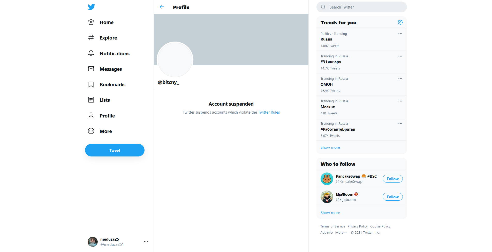Image resolution: width=492 pixels, height=252 pixels.
Task: Open Notifications bell icon
Action: click(91, 53)
